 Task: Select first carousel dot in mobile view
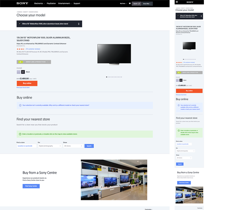tap(183, 59)
